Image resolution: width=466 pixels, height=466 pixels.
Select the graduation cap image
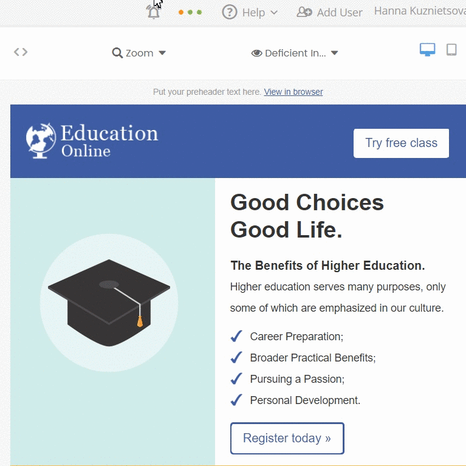tap(109, 303)
